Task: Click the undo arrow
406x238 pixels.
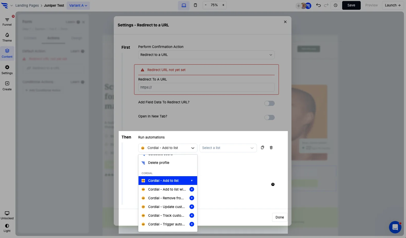Action: [x=318, y=5]
